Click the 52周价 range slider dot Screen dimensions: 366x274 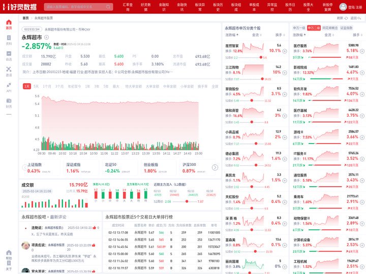[x=187, y=201]
